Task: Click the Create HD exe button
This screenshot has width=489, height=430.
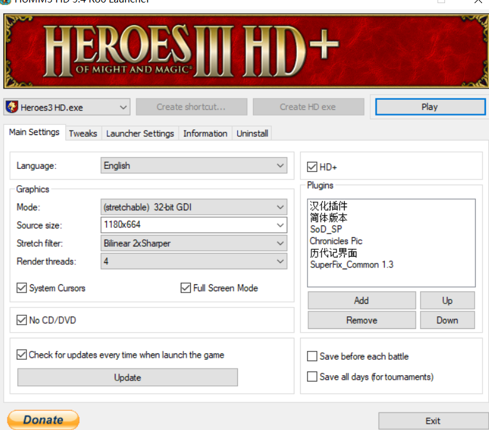Action: coord(308,107)
